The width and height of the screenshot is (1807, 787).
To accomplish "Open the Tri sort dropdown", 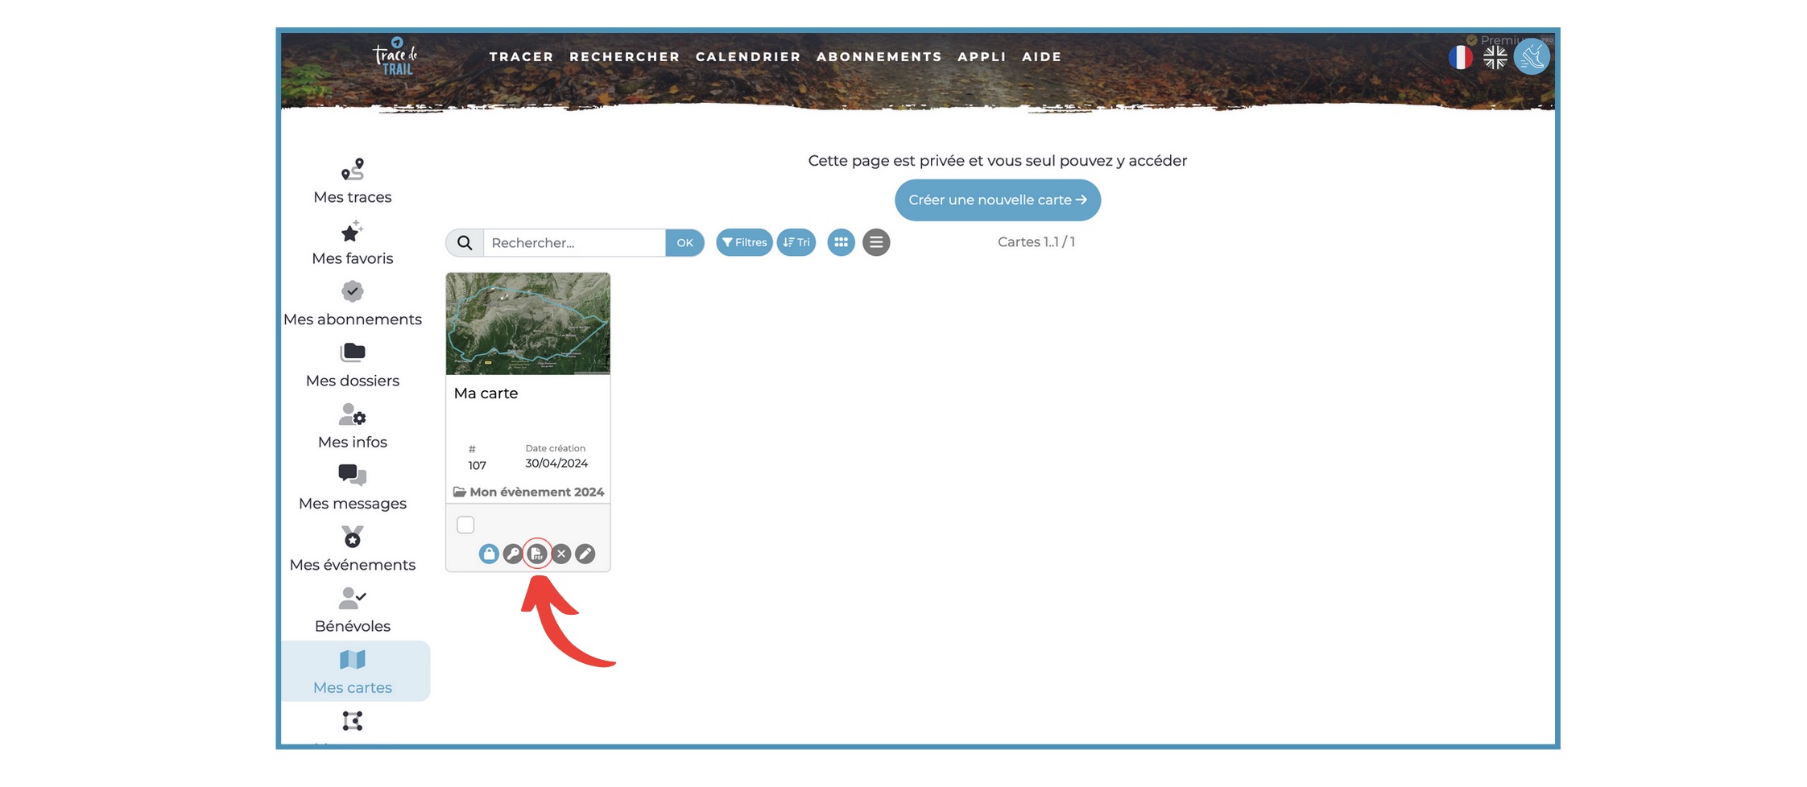I will tap(796, 242).
